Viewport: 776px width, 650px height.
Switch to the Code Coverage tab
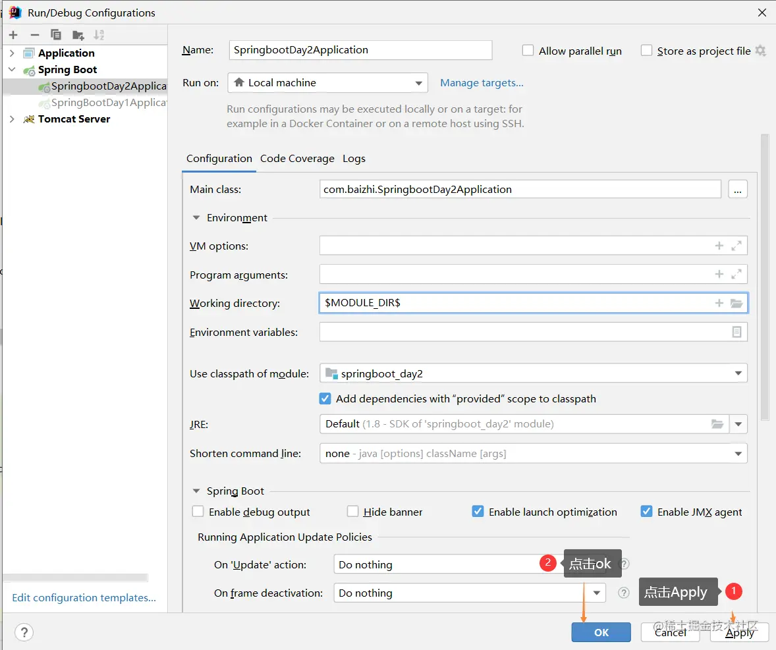click(298, 159)
